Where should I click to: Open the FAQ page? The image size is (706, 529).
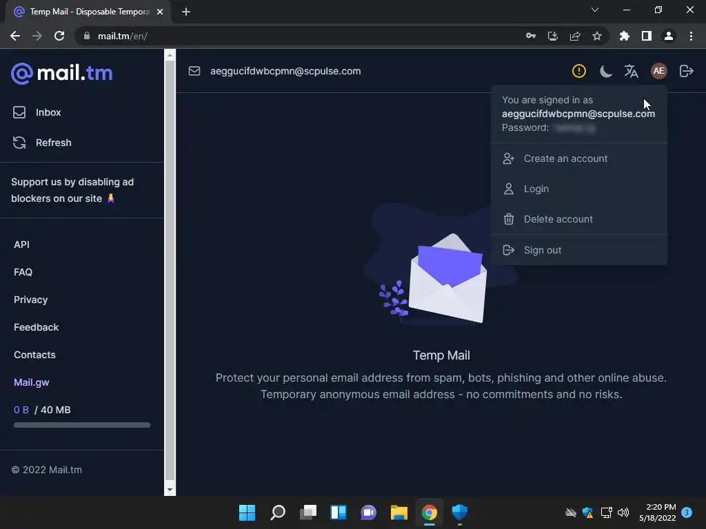point(23,272)
